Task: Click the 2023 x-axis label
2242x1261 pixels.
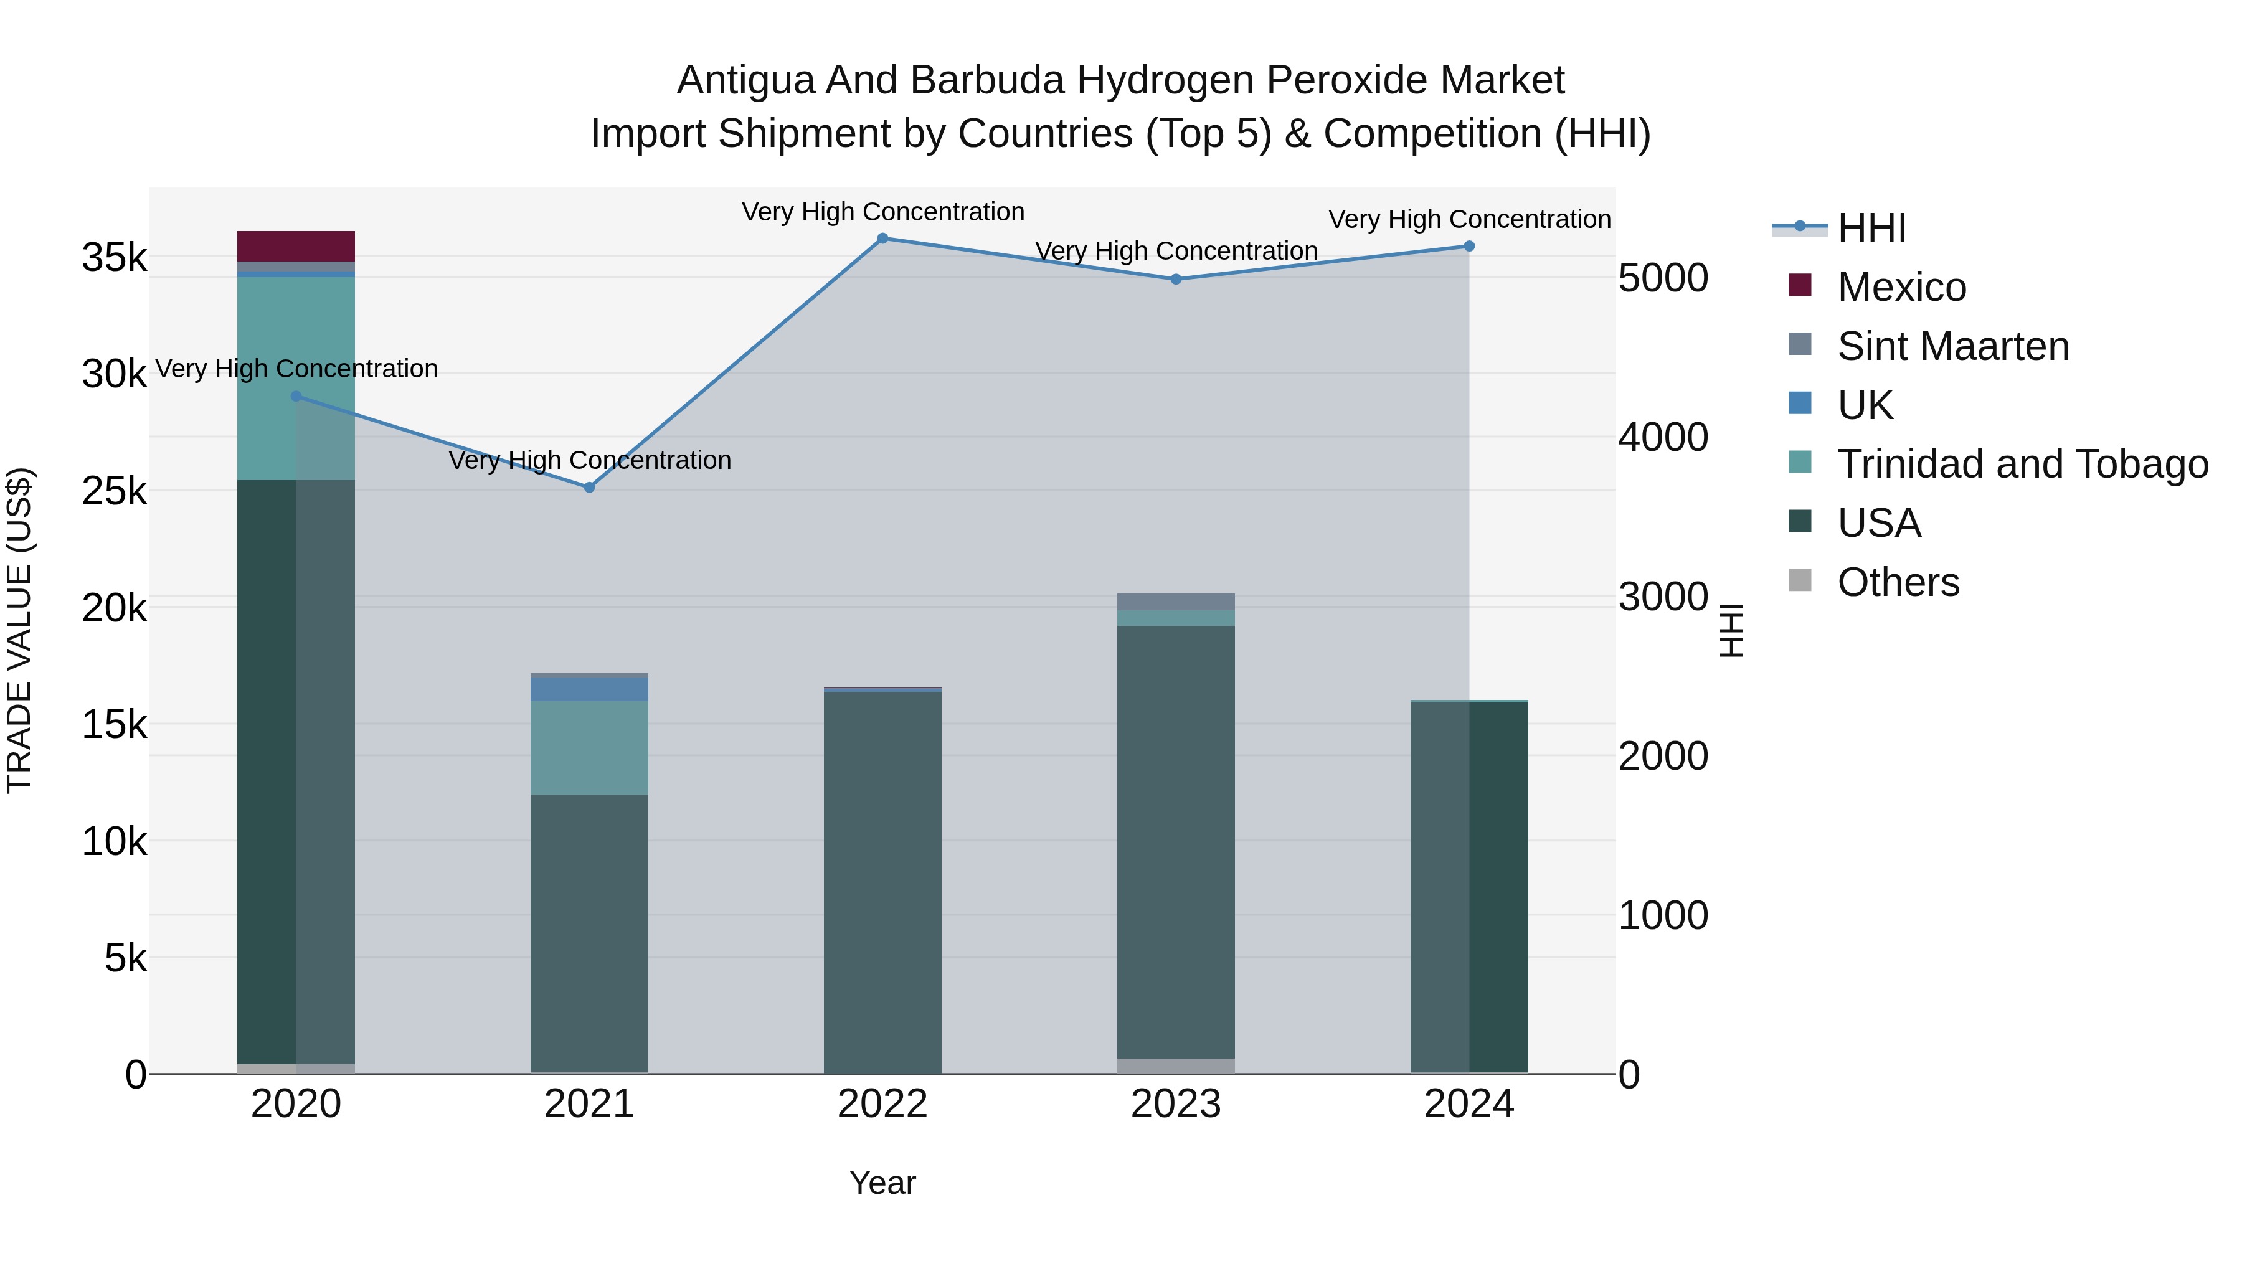Action: point(1176,1104)
